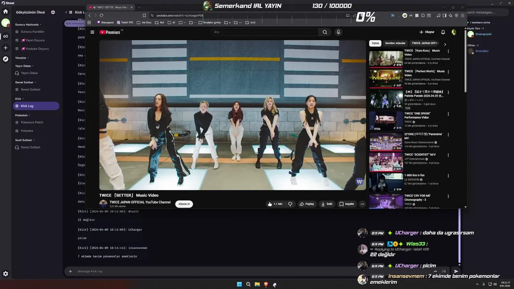Image resolution: width=514 pixels, height=289 pixels.
Task: Open the discover compass icon
Action: pyautogui.click(x=6, y=59)
